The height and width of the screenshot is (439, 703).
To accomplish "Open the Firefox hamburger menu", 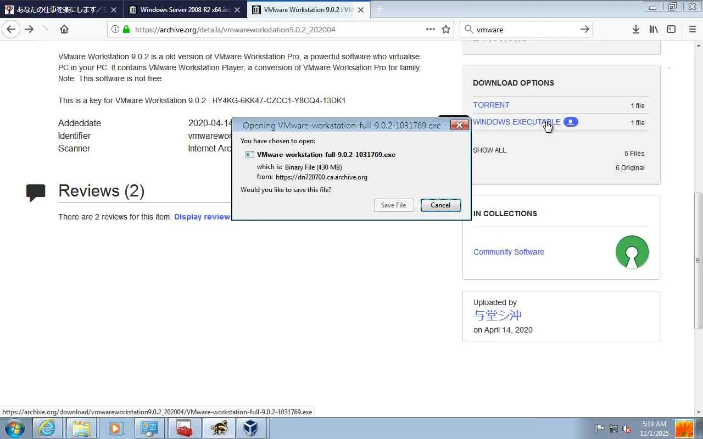I will (692, 29).
